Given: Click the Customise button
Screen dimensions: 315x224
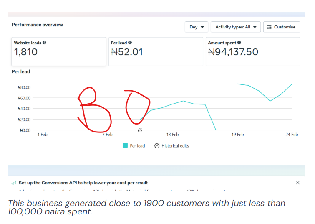Looking at the screenshot, I should 282,27.
